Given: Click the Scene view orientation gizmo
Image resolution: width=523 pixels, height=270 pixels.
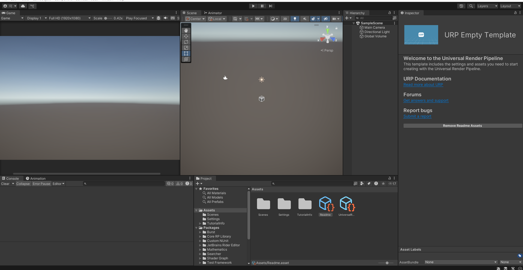Looking at the screenshot, I should [x=327, y=37].
